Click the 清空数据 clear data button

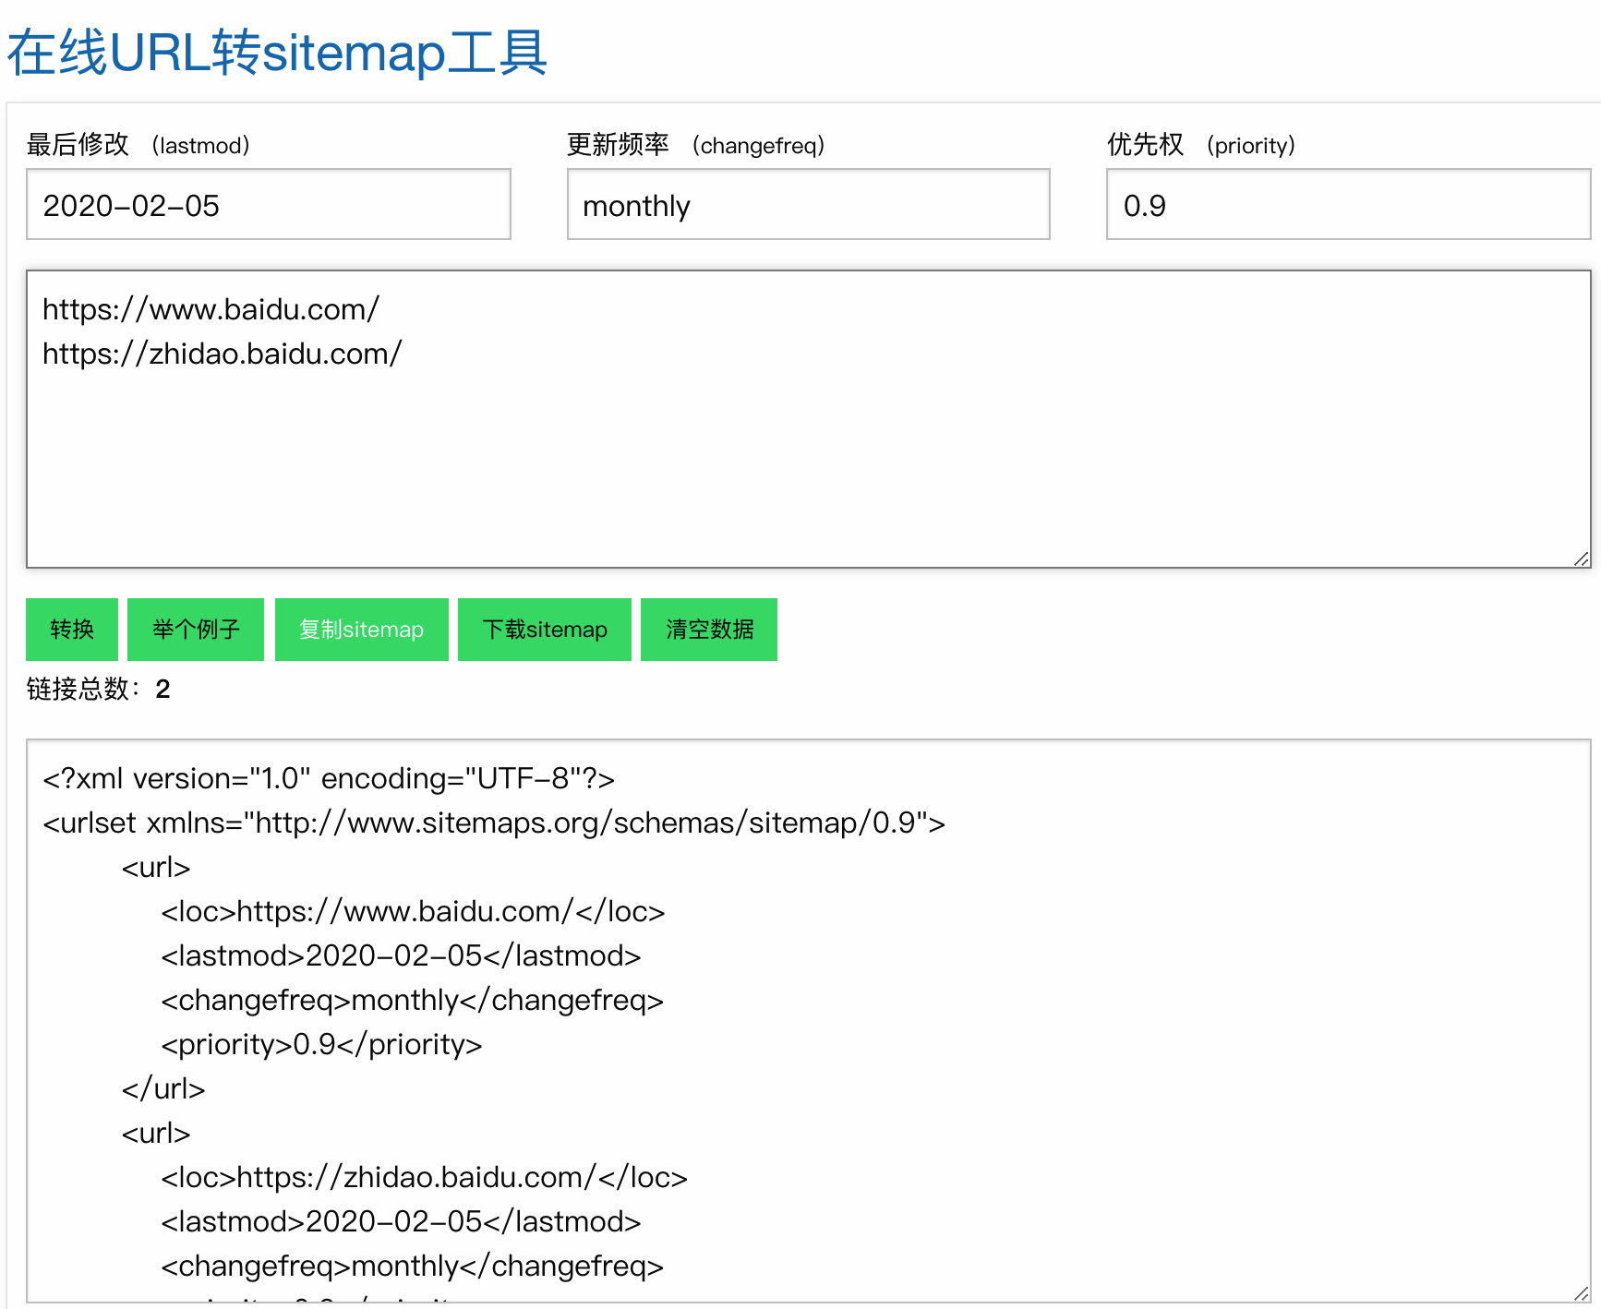coord(709,630)
